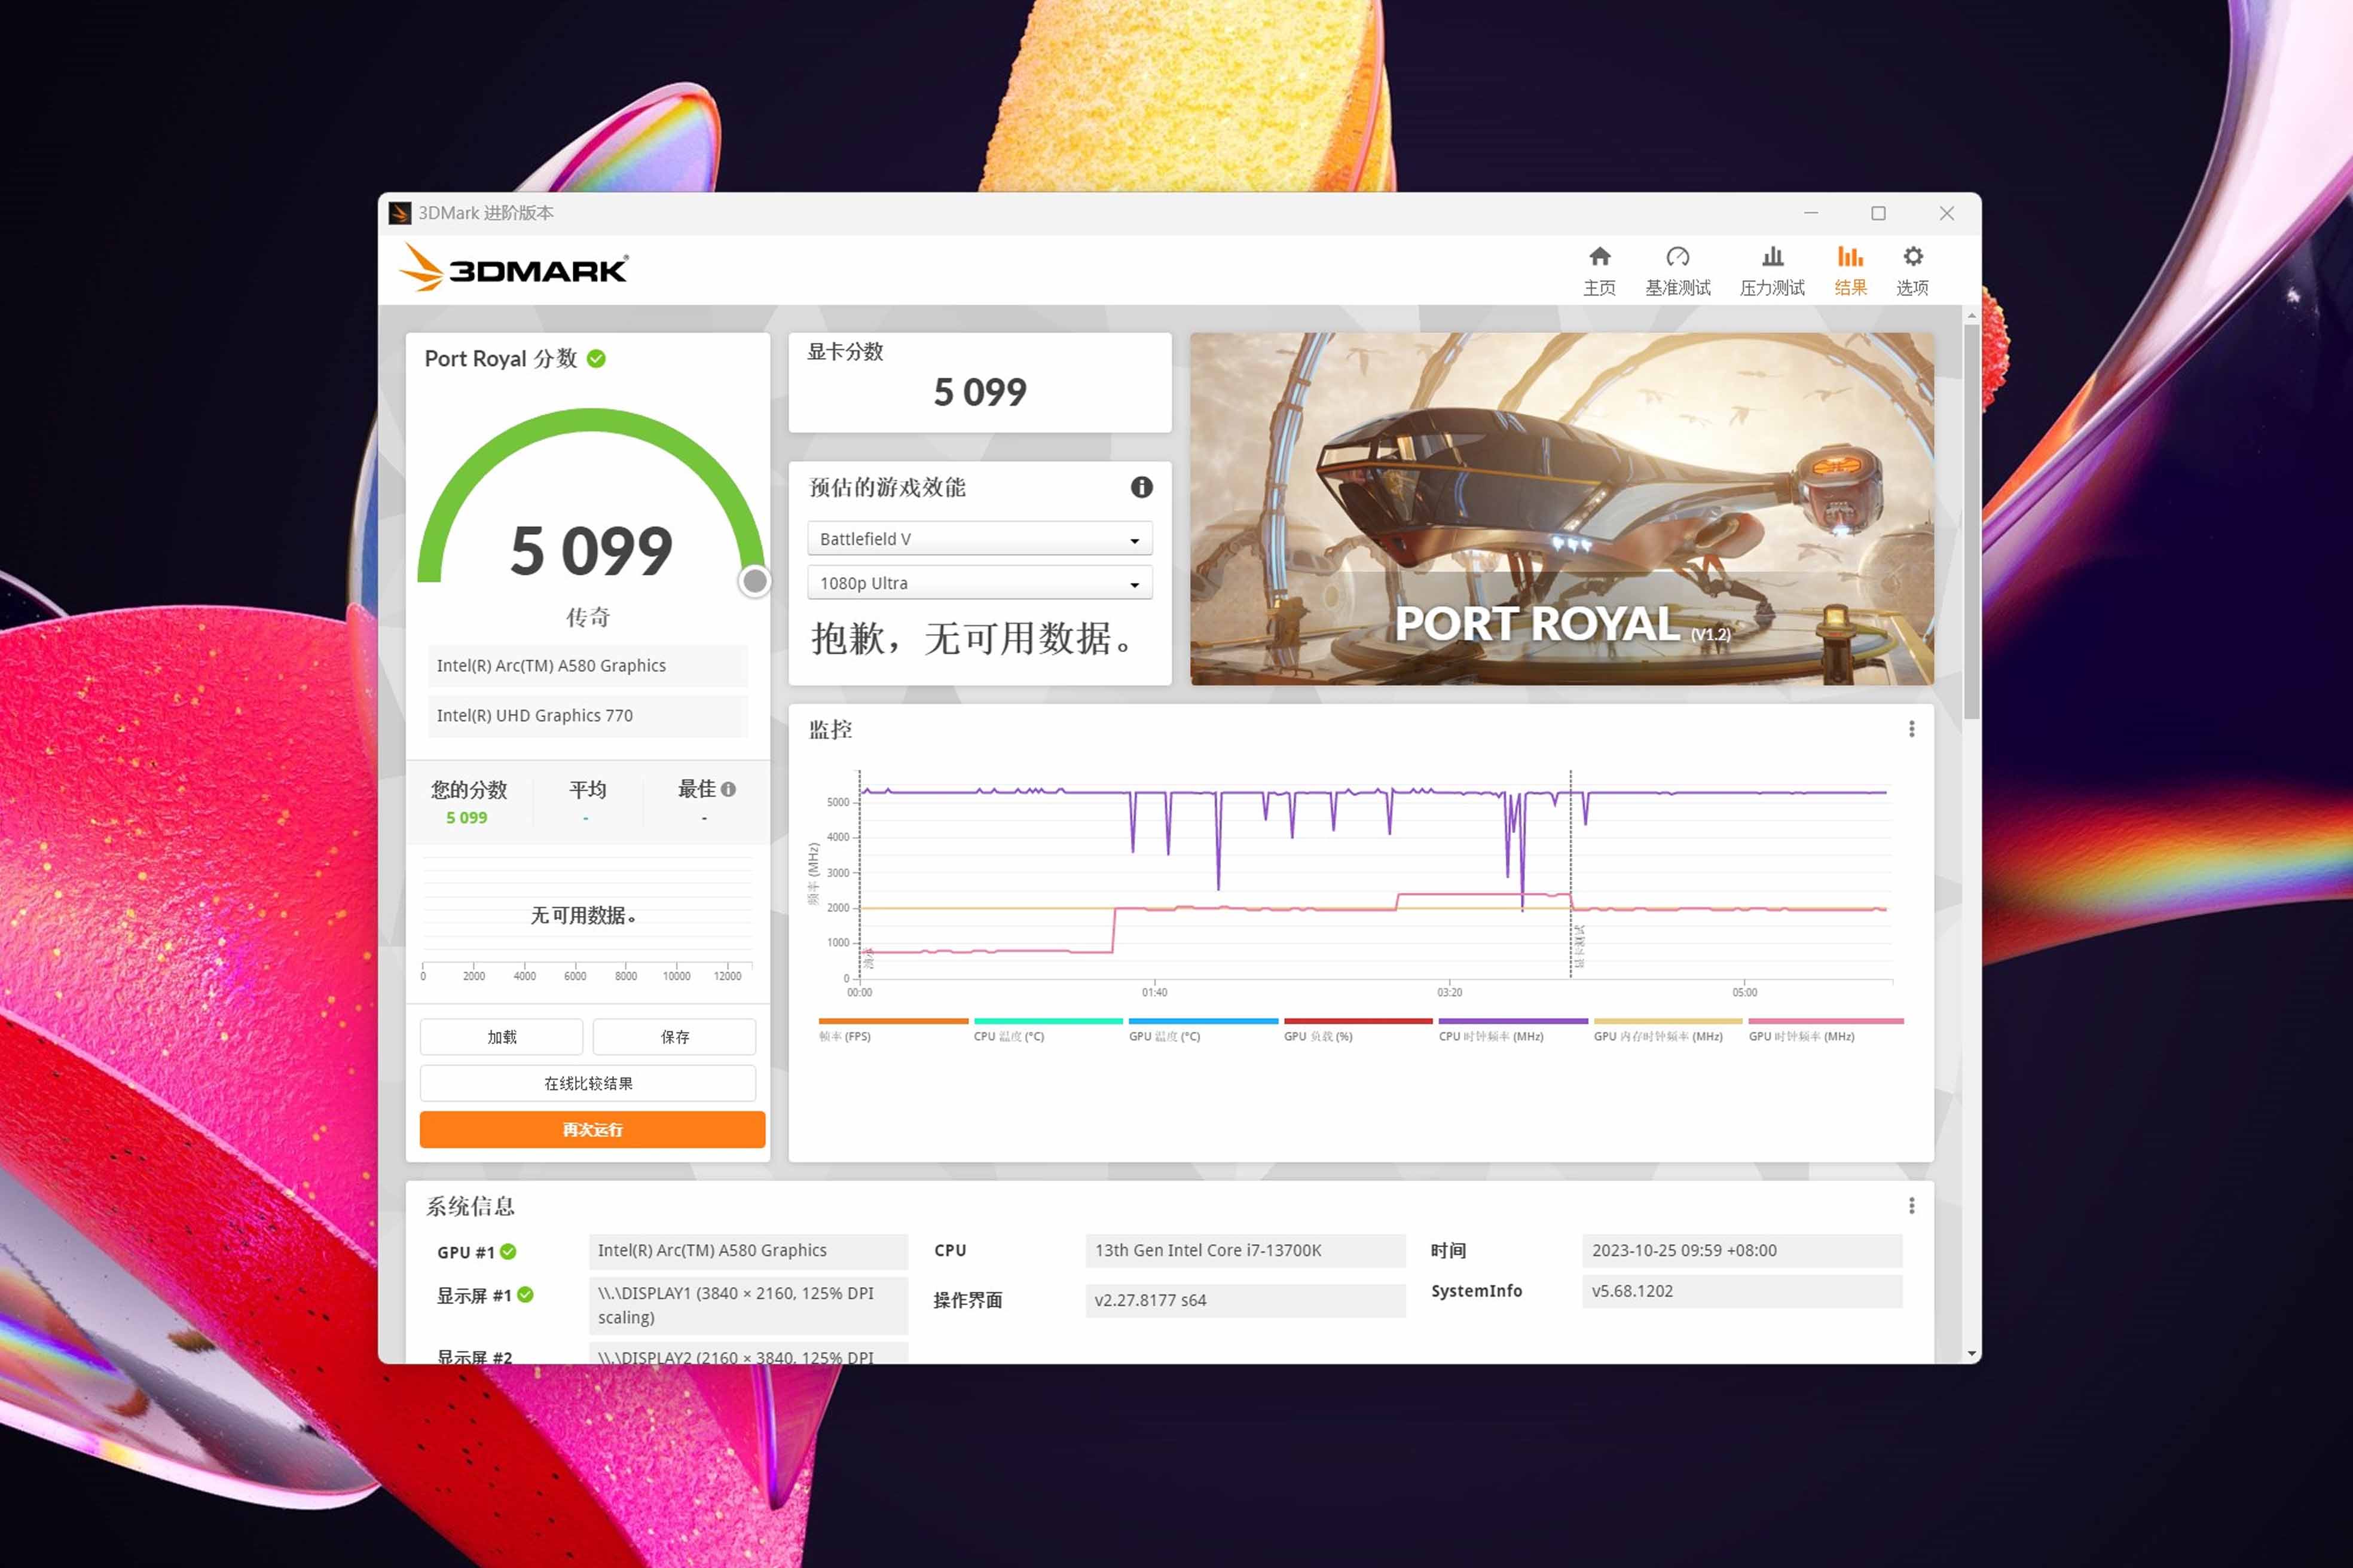The width and height of the screenshot is (2353, 1568).
Task: Open the 压力测试 stress test tab
Action: (1772, 271)
